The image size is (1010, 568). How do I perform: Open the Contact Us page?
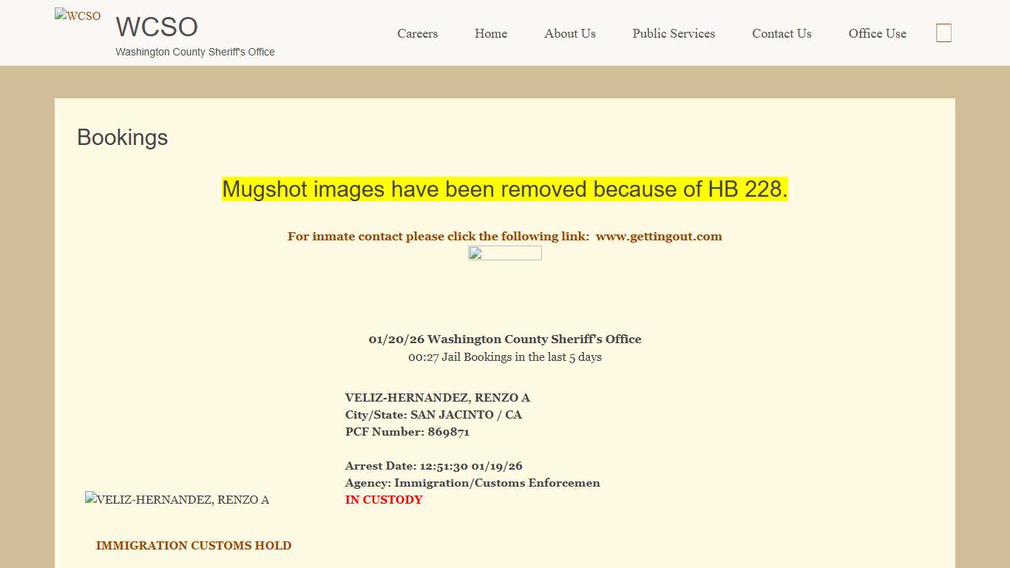(x=782, y=33)
